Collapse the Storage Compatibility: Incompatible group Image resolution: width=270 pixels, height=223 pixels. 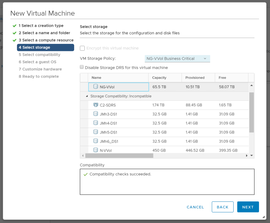pyautogui.click(x=88, y=96)
